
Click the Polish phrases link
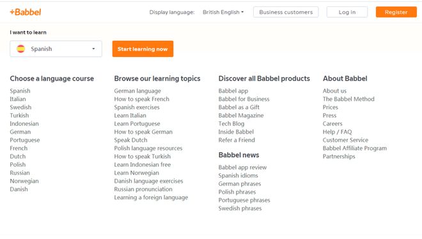237,192
